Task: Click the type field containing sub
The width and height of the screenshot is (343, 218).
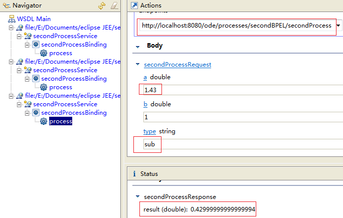Action: click(243, 144)
